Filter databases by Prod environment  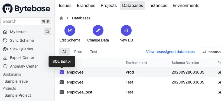coord(78,52)
